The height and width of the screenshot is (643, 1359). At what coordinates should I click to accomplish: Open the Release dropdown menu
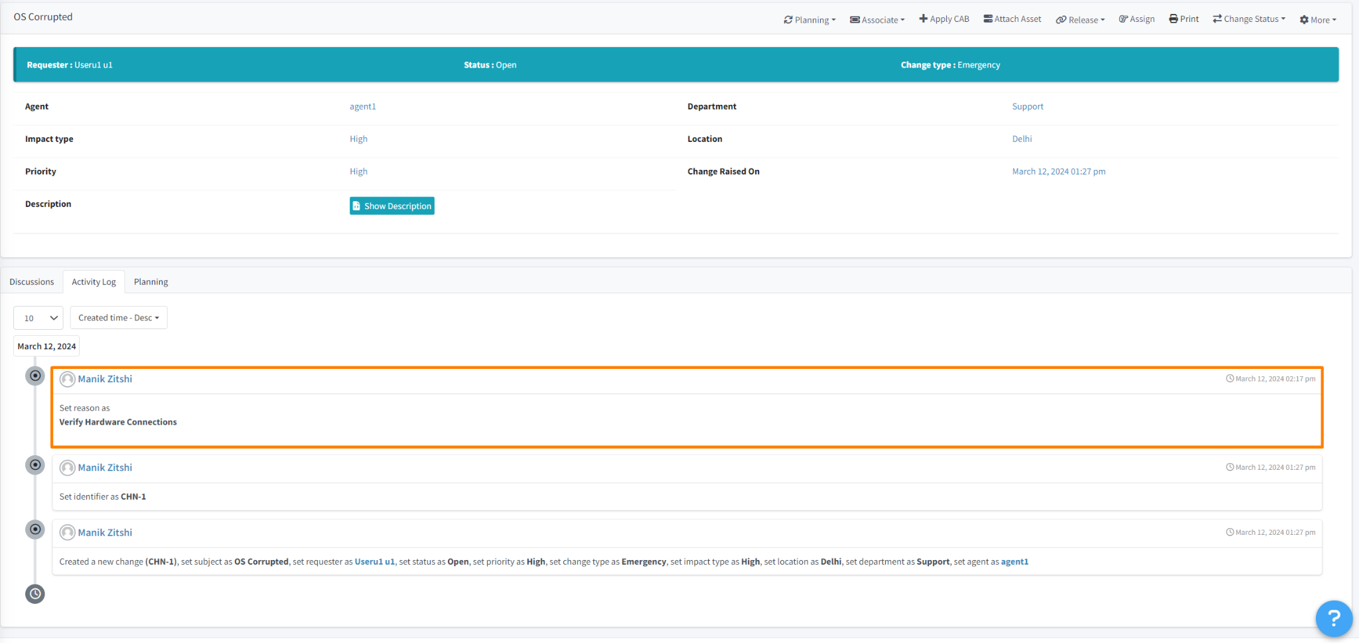point(1080,20)
